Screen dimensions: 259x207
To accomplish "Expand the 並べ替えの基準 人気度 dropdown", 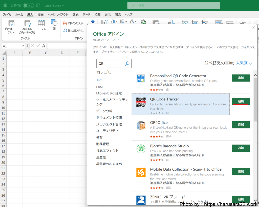I will (244, 63).
